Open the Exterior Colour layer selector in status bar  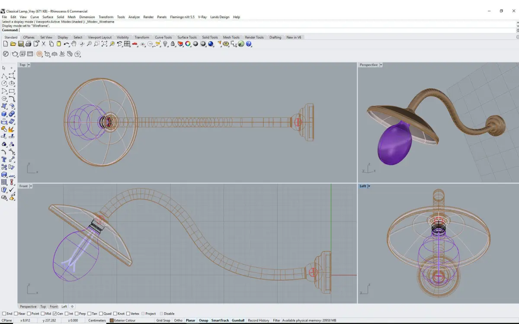125,321
